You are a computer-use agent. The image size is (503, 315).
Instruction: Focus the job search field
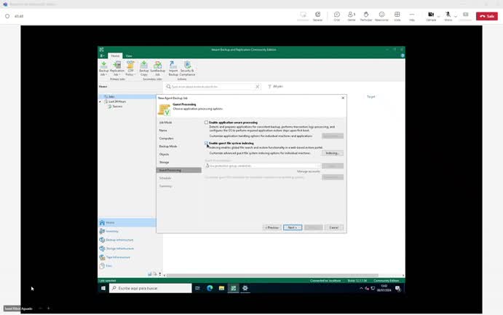pyautogui.click(x=213, y=87)
